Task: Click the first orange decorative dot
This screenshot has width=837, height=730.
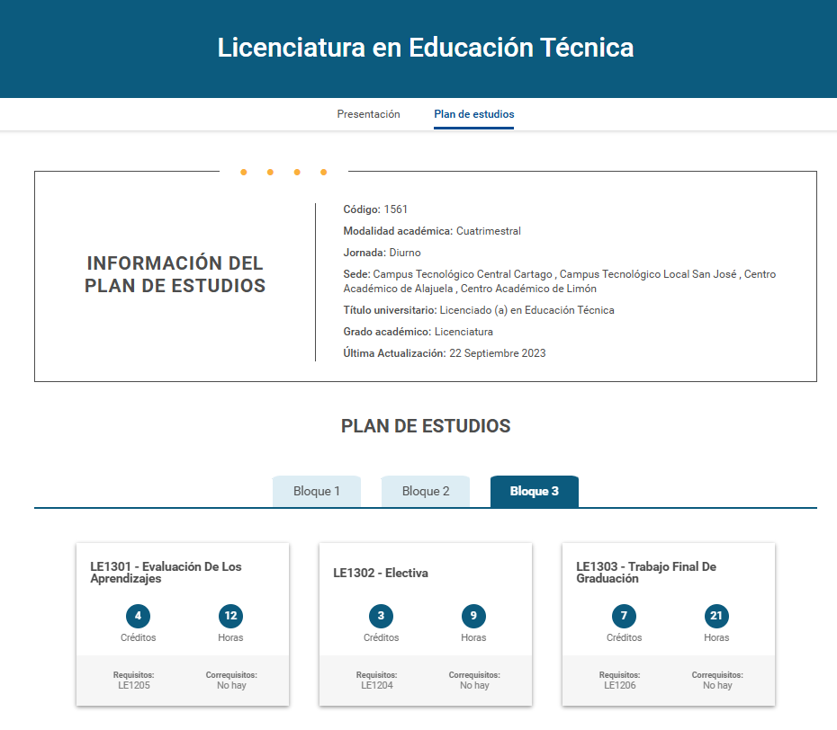Action: point(243,172)
